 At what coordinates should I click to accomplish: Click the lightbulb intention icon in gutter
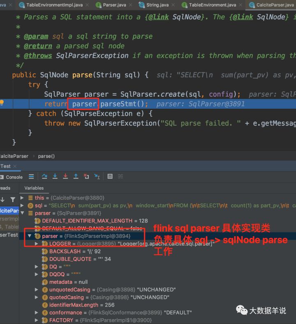click(x=2, y=103)
